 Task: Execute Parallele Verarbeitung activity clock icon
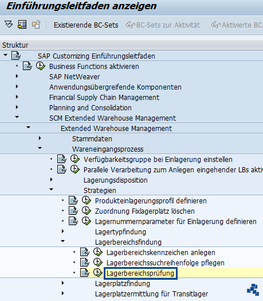pyautogui.click(x=75, y=169)
